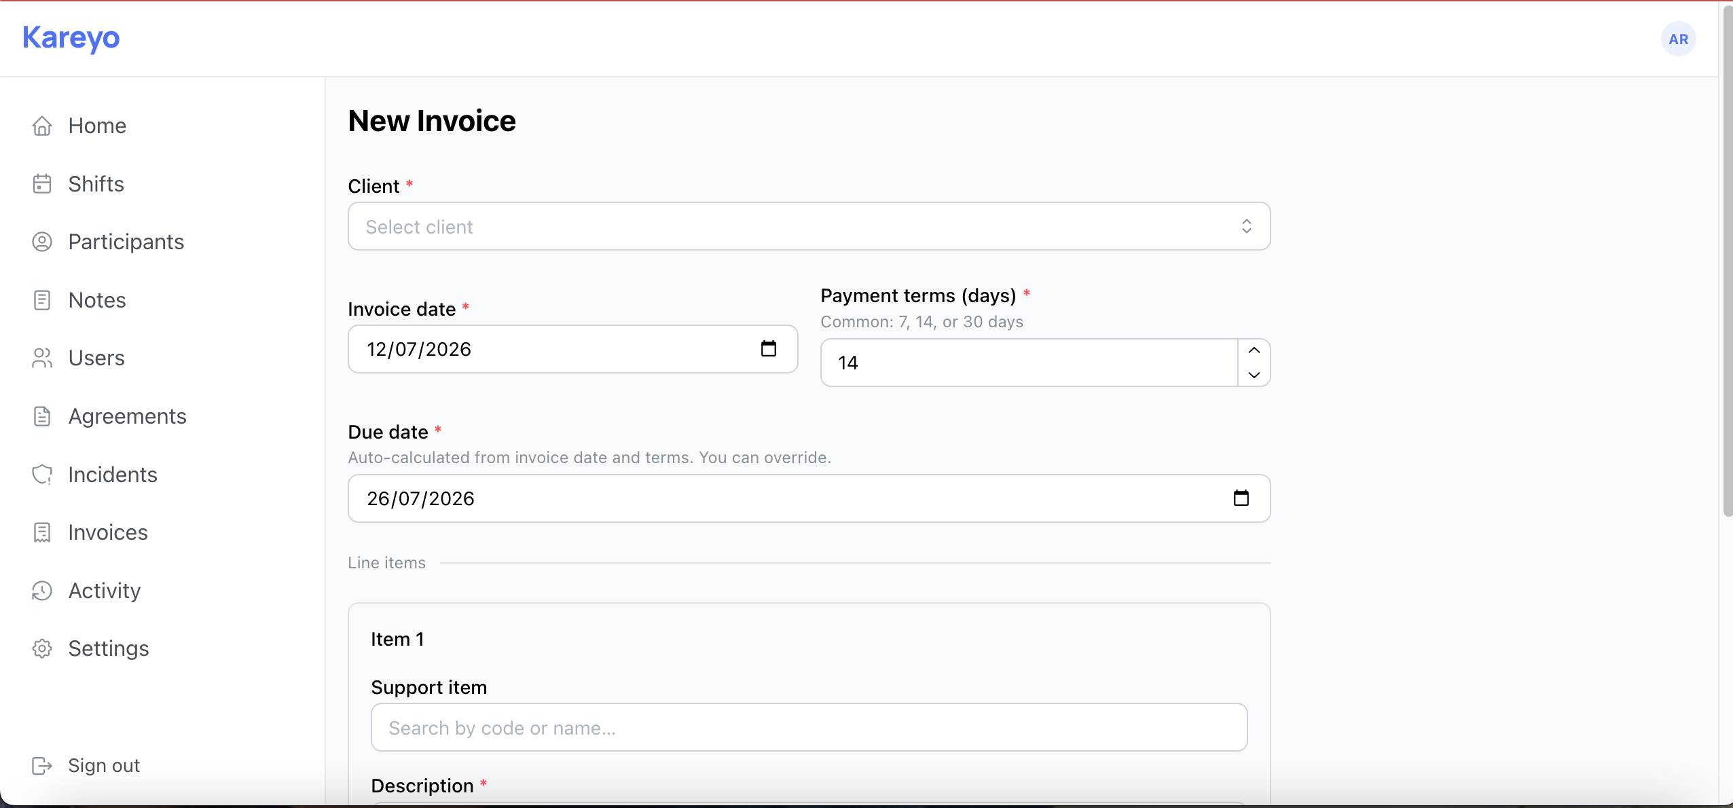Open the AR user avatar menu

(1678, 39)
